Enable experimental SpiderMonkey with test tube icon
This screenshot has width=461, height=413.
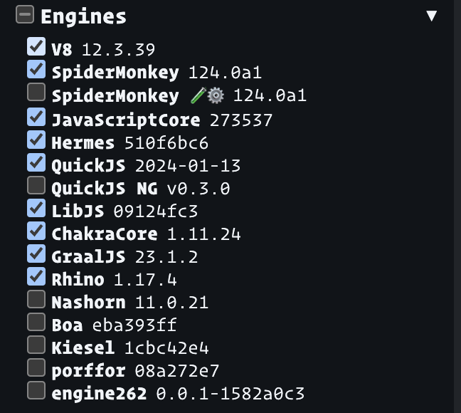[36, 92]
